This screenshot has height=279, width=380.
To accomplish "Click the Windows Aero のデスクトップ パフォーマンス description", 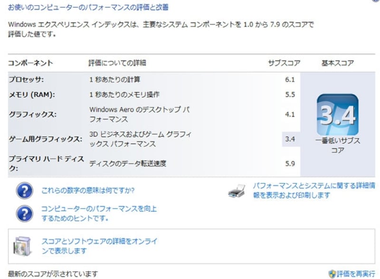I will click(x=139, y=114).
